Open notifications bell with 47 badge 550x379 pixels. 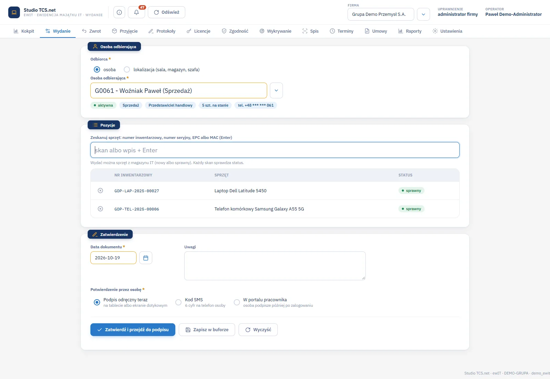(136, 12)
